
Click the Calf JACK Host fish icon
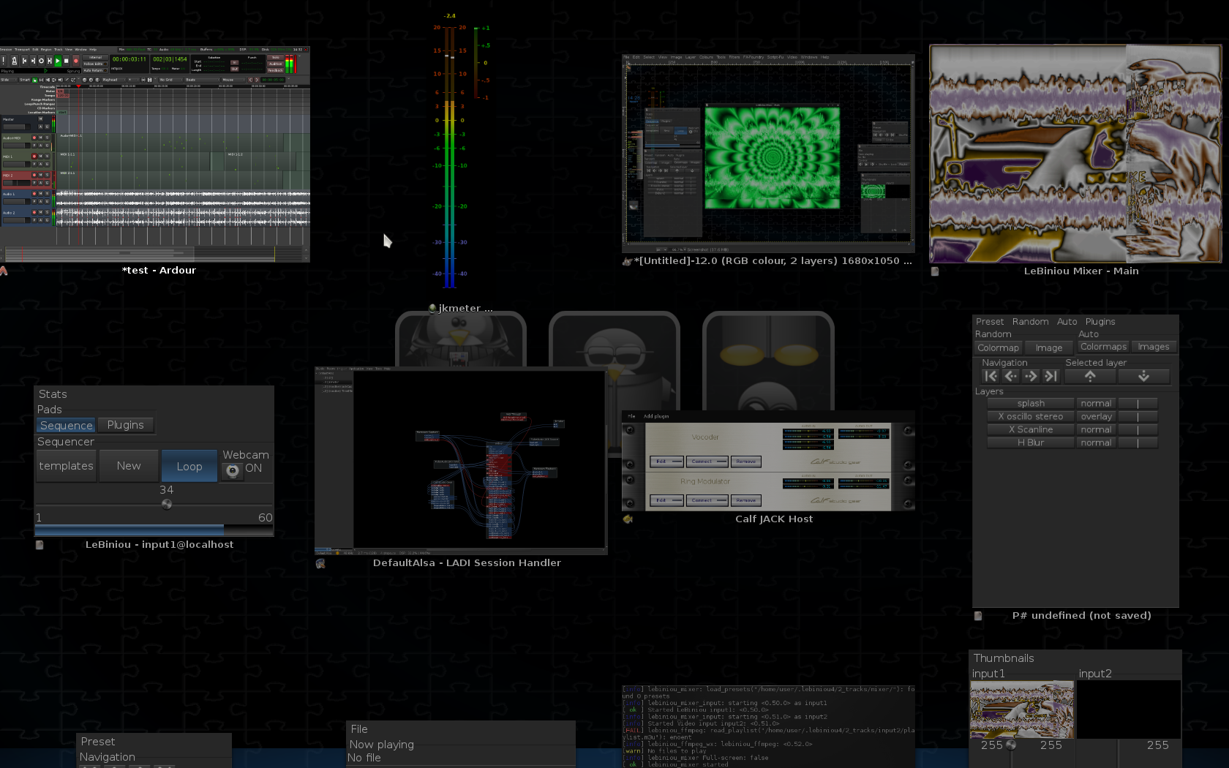coord(628,519)
